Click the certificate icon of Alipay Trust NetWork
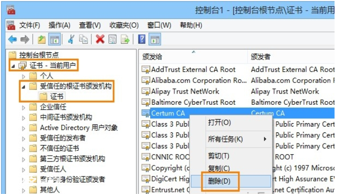Image resolution: width=340 pixels, height=194 pixels. coord(146,91)
